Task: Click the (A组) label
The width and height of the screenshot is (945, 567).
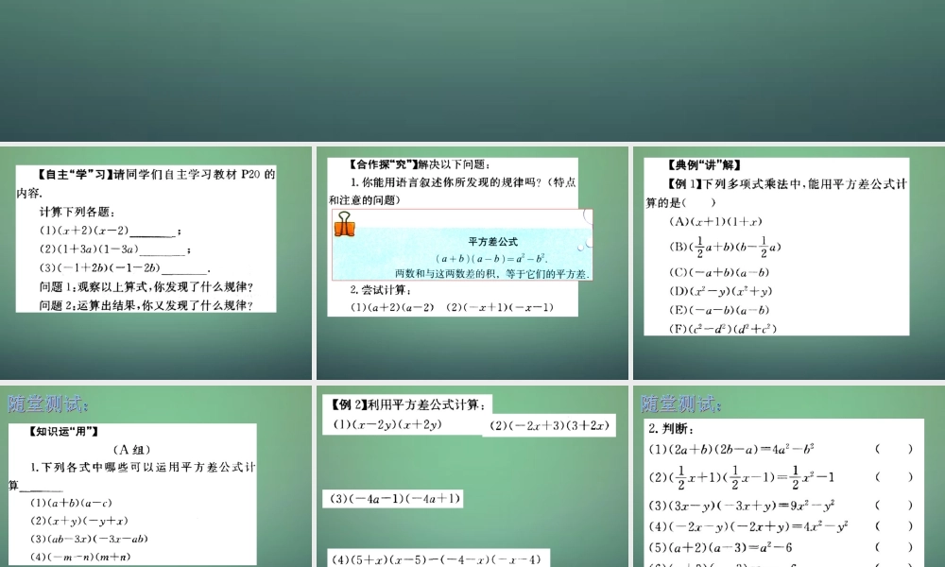Action: click(x=131, y=450)
